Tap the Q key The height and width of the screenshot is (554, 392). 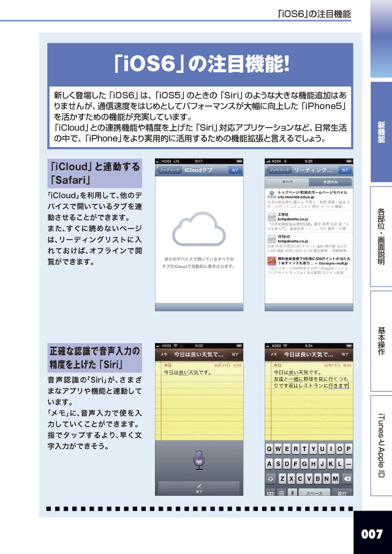(x=269, y=449)
